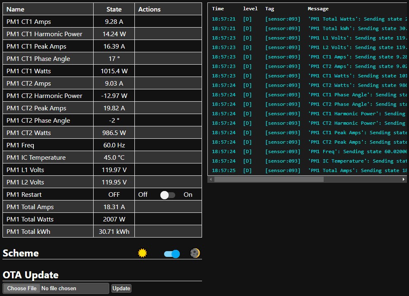Click log message 'PM1 Total kWh' entry
This screenshot has width=409, height=296.
357,28
